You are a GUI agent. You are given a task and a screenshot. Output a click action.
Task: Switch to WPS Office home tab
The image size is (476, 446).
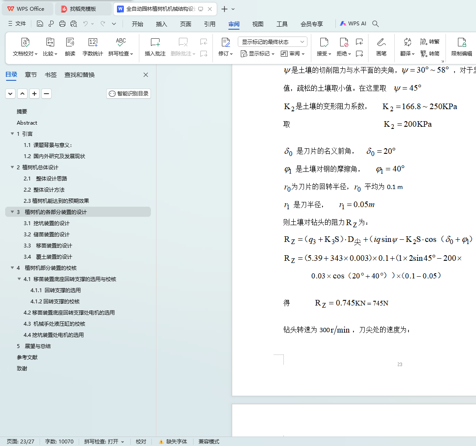[x=28, y=9]
